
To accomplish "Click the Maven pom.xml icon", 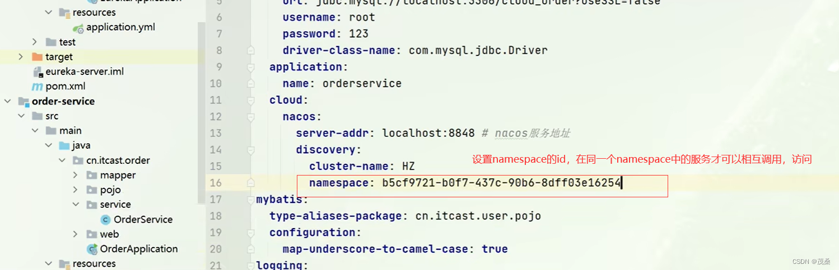I will click(x=38, y=87).
